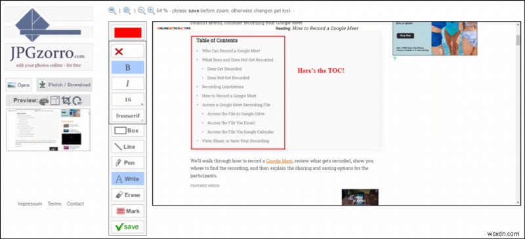Screen dimensions: 525x239
Task: Toggle bold B formatting
Action: [x=127, y=67]
